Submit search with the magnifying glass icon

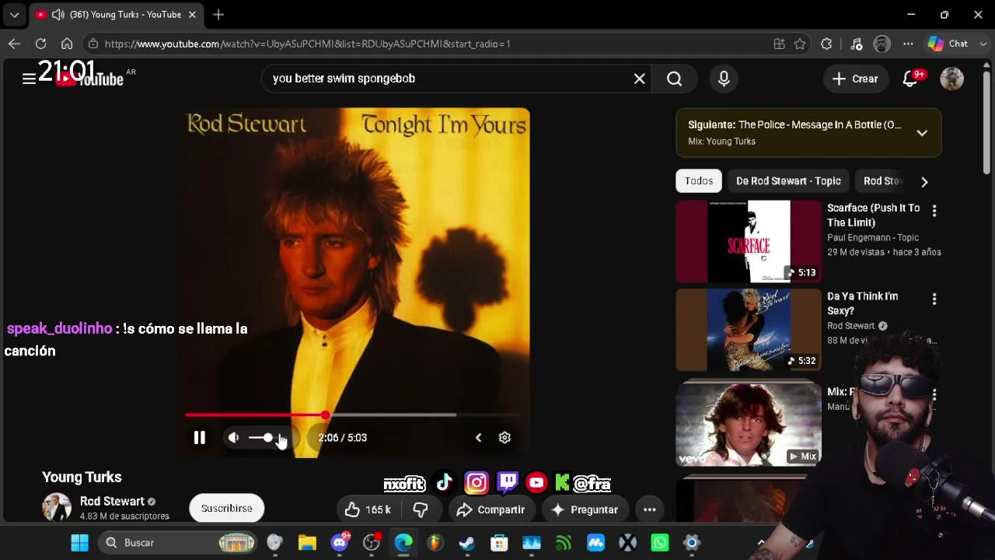click(675, 79)
